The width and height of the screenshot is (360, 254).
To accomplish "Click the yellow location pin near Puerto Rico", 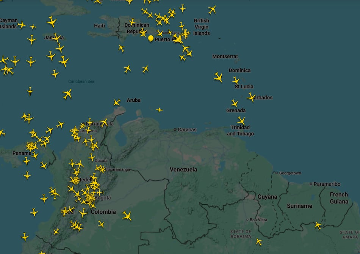I will coord(151,38).
